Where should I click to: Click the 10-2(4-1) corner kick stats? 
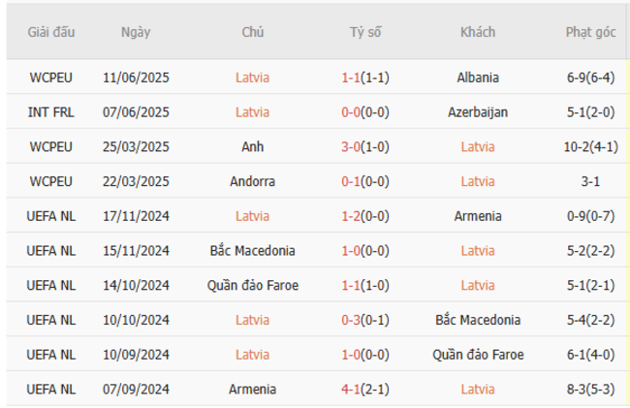590,146
